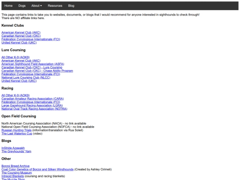Open FCI link under Lure Coursing
Screen dimensions: 240x180
(x=31, y=74)
